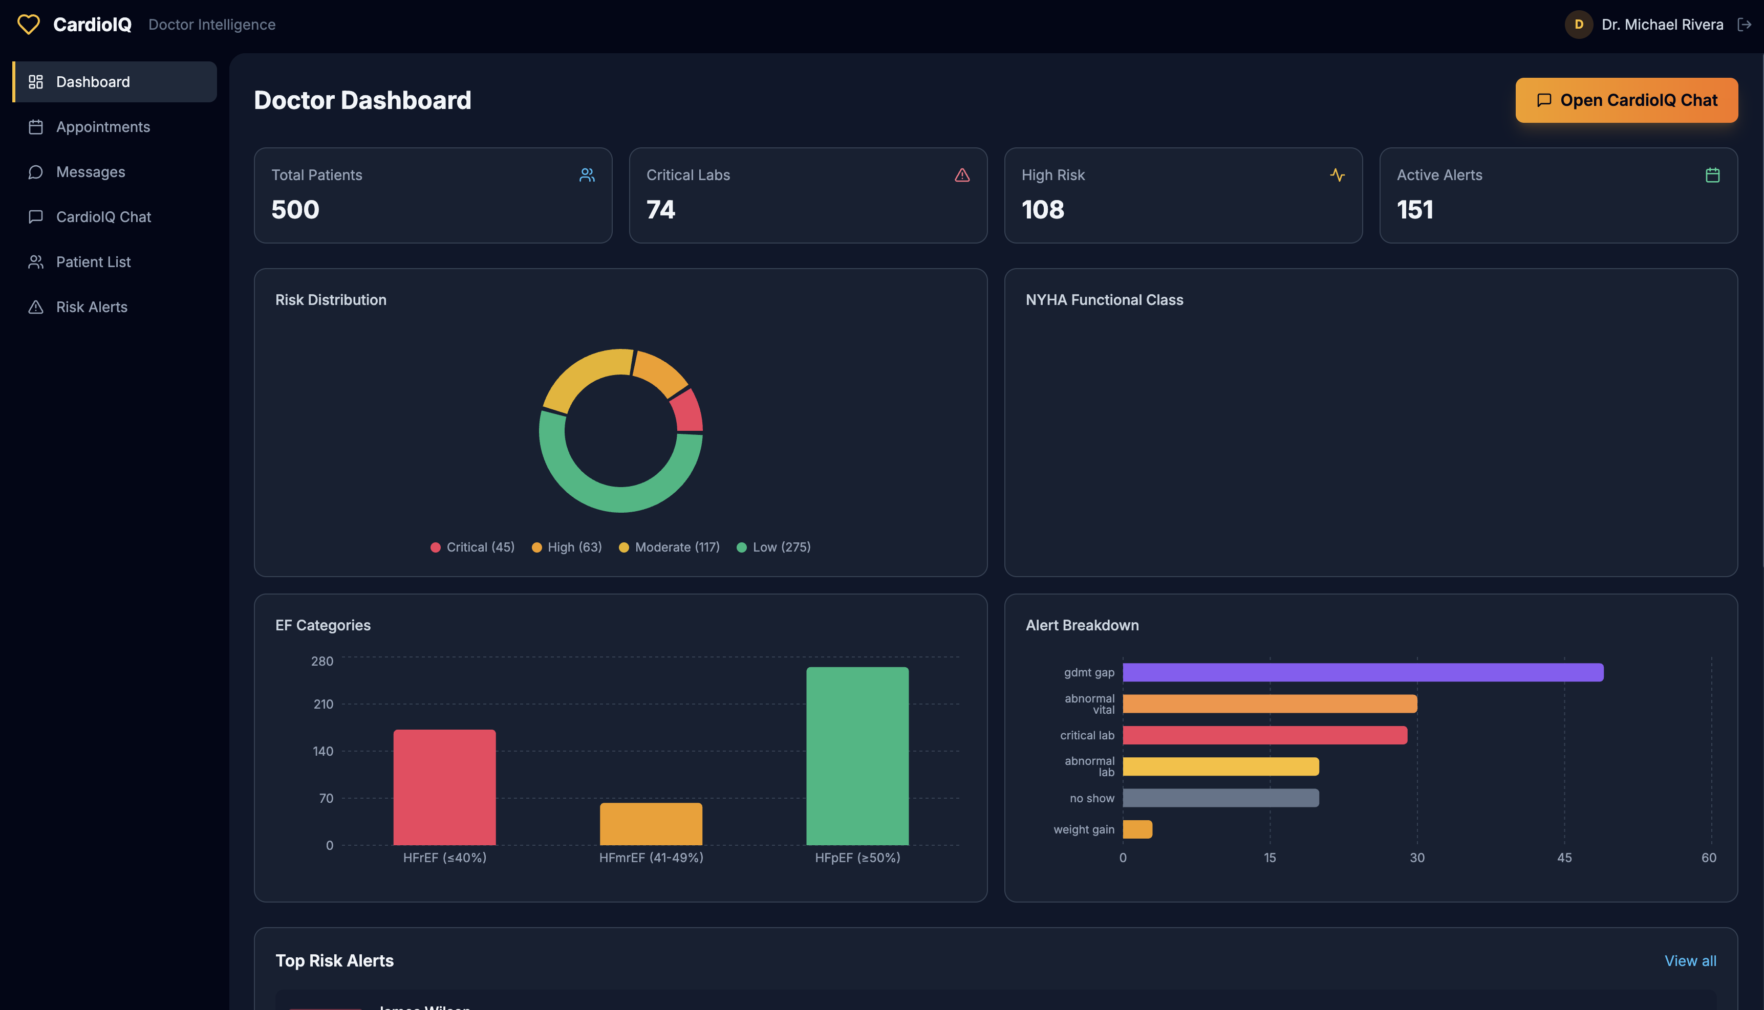This screenshot has height=1010, width=1764.
Task: Click the Dr. Michael Rivera avatar circle
Action: pyautogui.click(x=1579, y=24)
